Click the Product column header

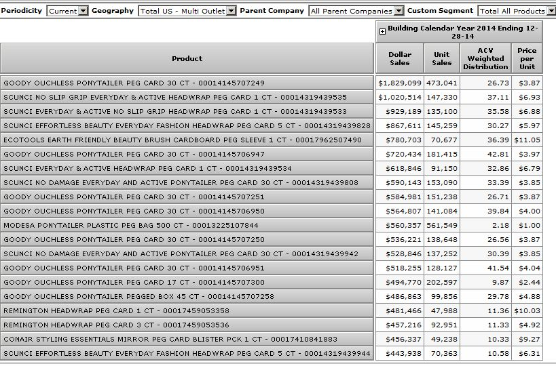[x=187, y=58]
